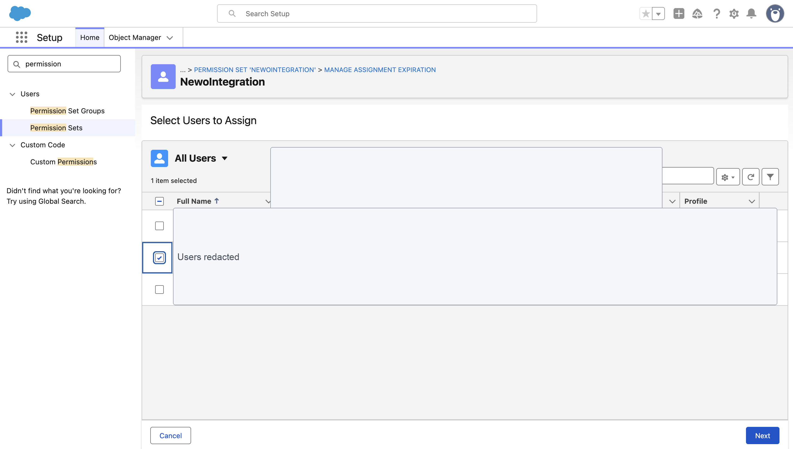Image resolution: width=793 pixels, height=449 pixels.
Task: Open the App Launcher grid icon
Action: click(22, 37)
